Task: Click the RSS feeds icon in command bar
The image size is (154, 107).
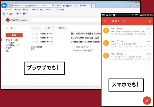Action: tap(11, 14)
